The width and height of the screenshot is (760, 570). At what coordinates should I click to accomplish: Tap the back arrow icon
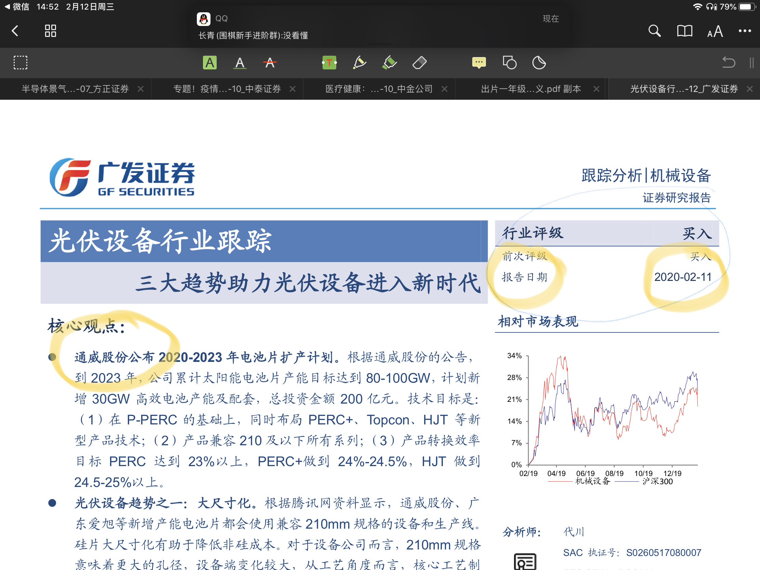[x=15, y=31]
